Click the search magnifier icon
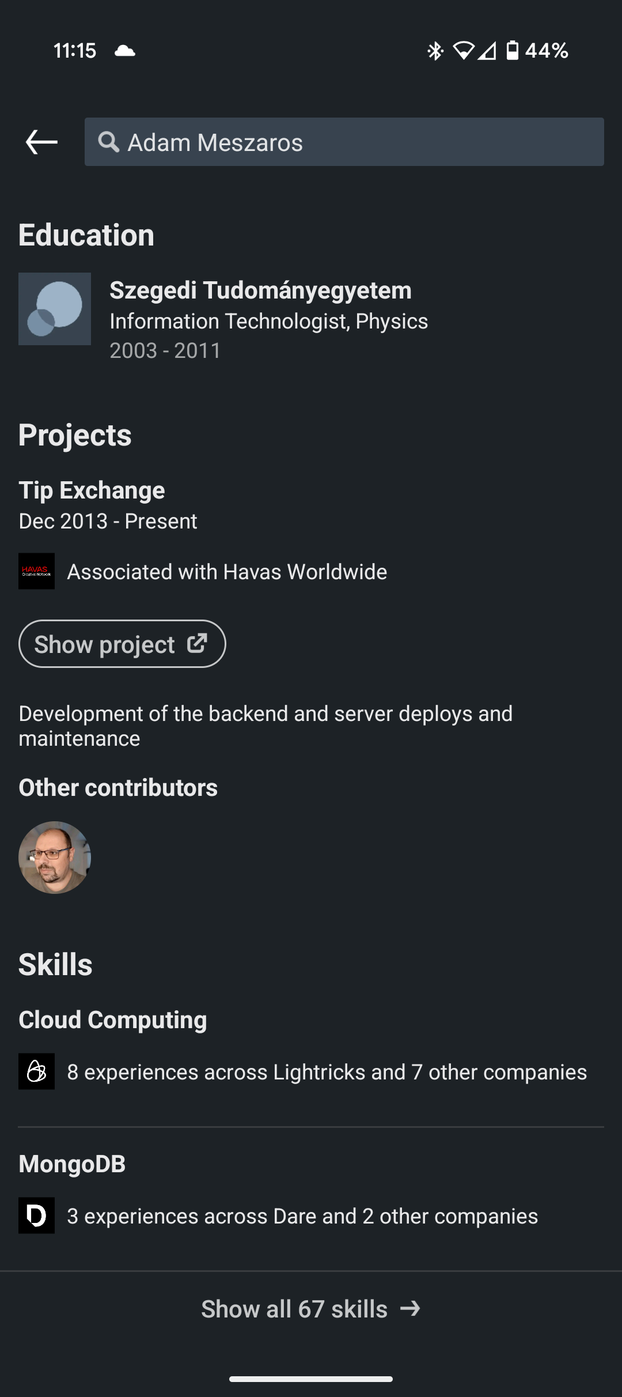 pyautogui.click(x=108, y=142)
